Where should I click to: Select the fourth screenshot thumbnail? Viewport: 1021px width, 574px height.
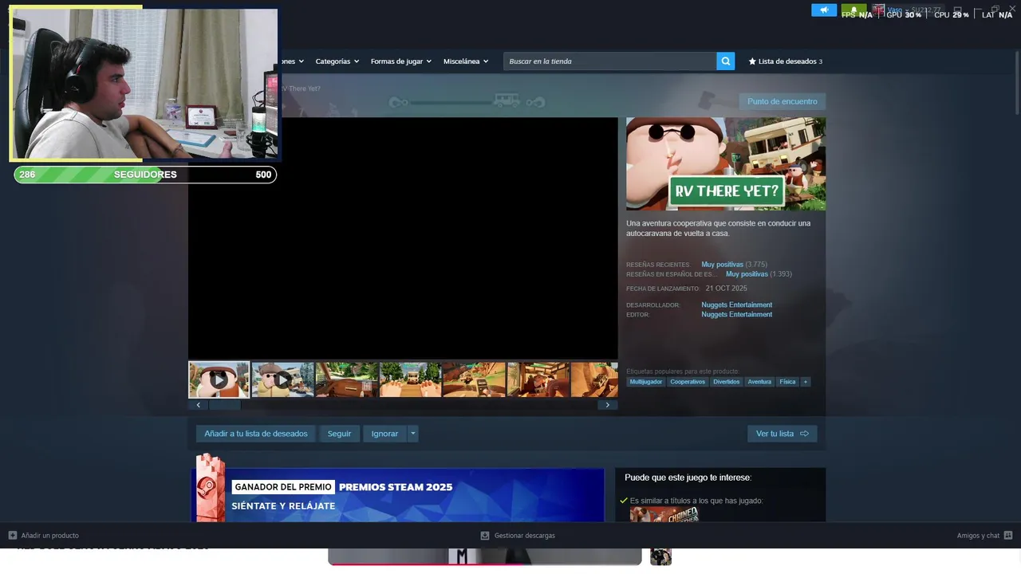410,379
